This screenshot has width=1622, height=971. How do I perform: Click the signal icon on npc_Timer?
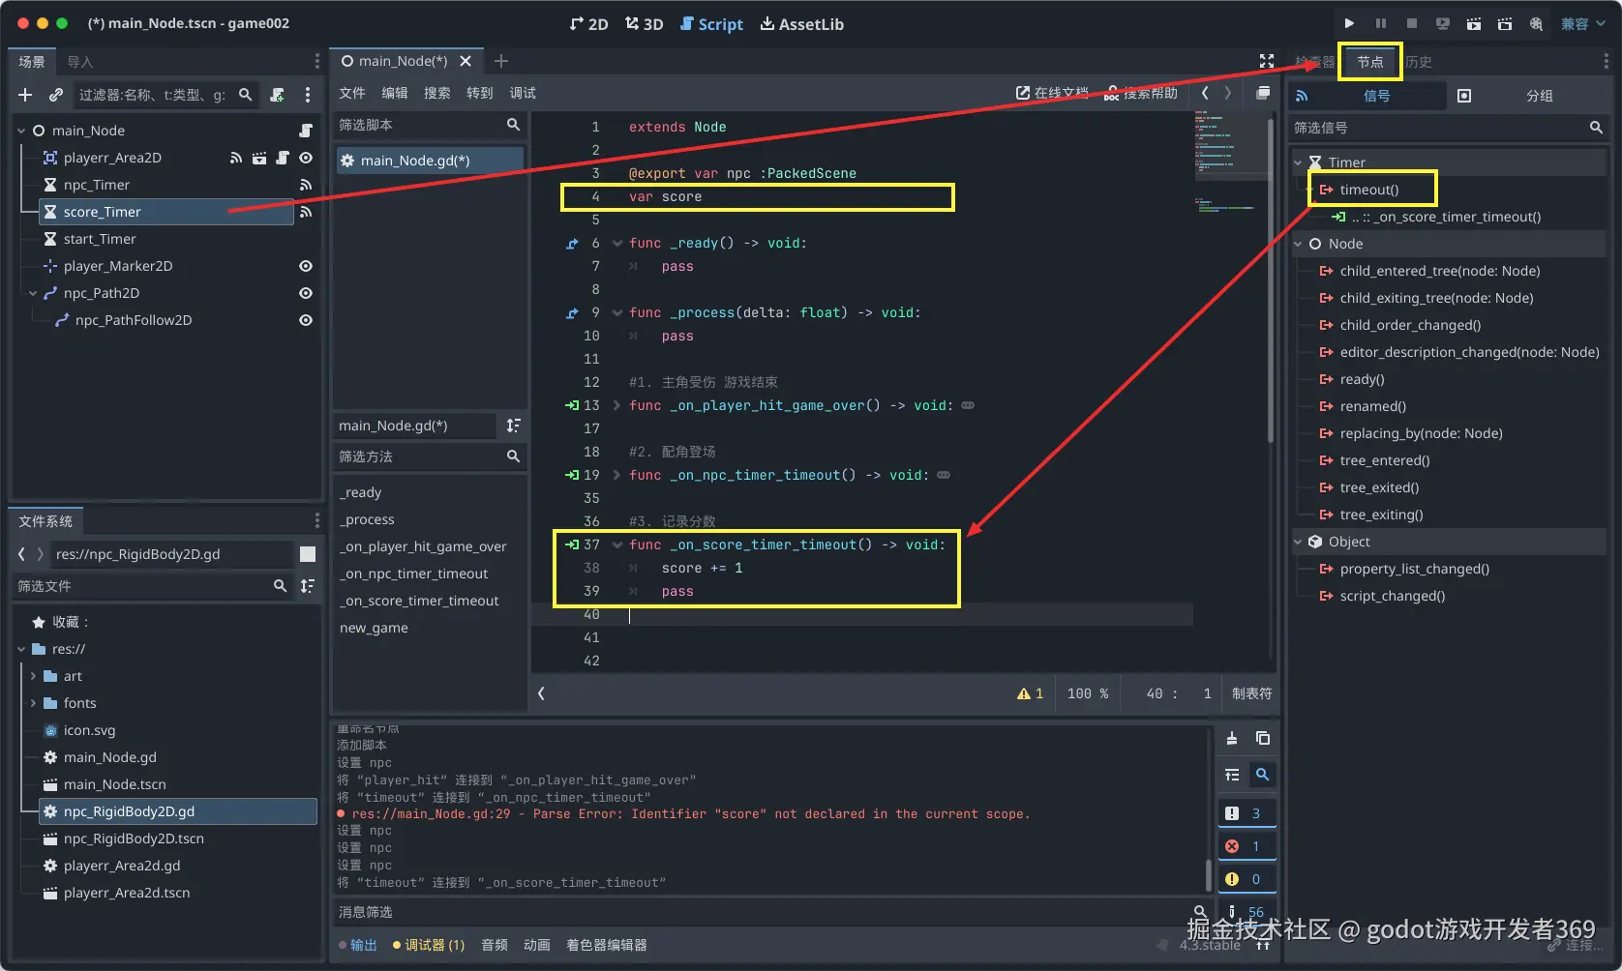coord(306,185)
